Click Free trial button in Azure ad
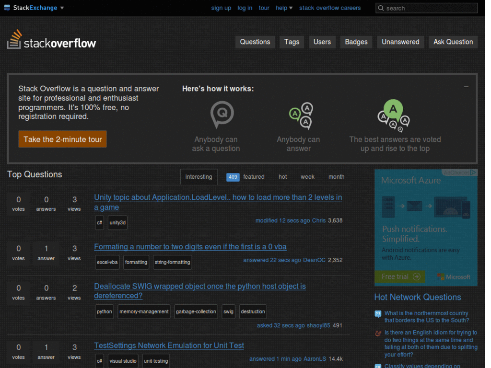491x368 pixels. click(400, 276)
